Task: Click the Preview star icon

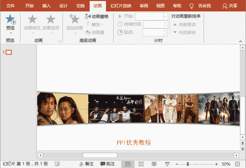Action: [x=10, y=19]
